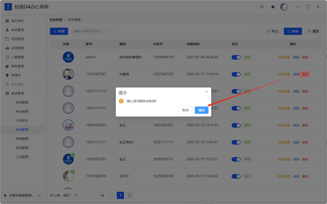Toggle the status switch for admin
The image size is (327, 204).
[236, 57]
